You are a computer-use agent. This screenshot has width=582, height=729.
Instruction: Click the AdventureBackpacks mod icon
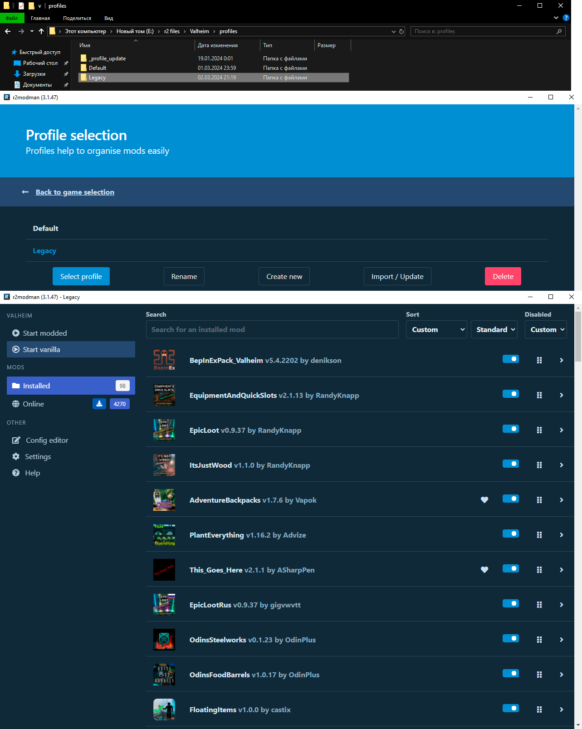[164, 500]
